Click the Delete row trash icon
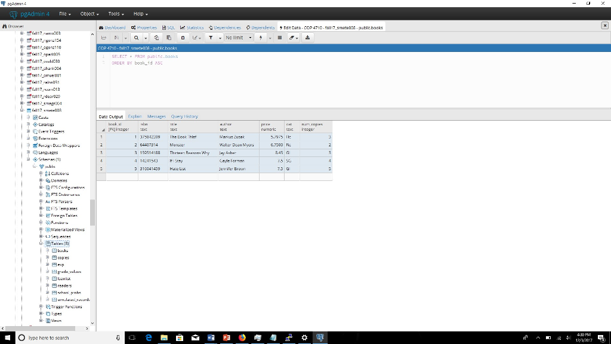This screenshot has width=611, height=344. pos(182,38)
